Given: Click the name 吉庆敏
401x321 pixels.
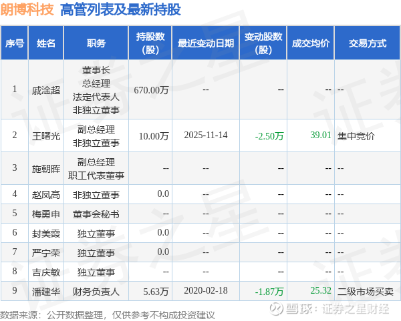Looking at the screenshot, I should tap(46, 272).
